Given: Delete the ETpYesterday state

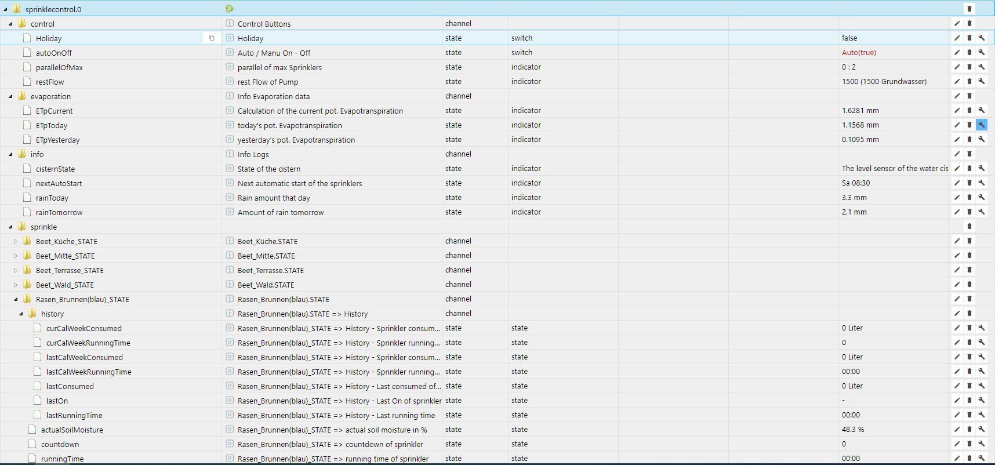Looking at the screenshot, I should tap(969, 139).
